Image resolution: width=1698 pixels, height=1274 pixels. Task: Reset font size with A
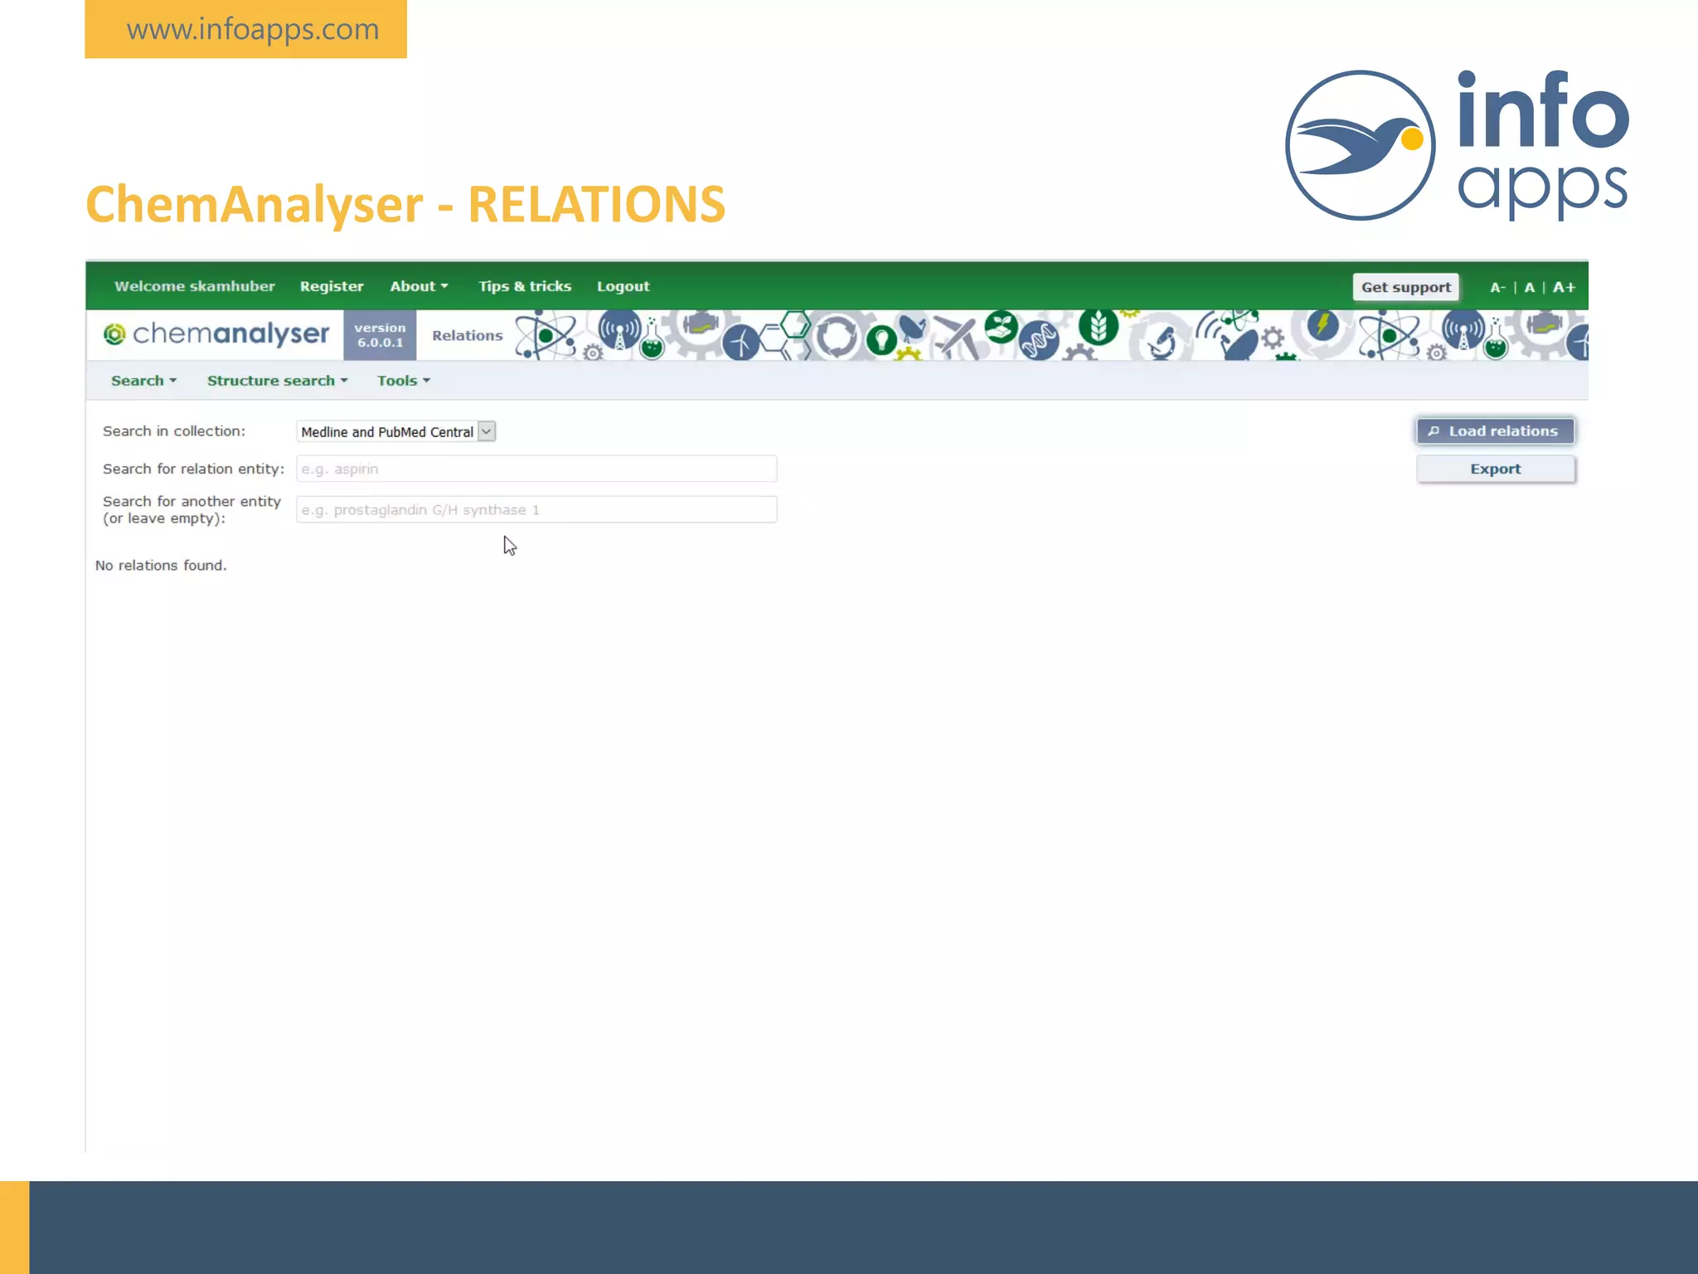click(x=1530, y=287)
